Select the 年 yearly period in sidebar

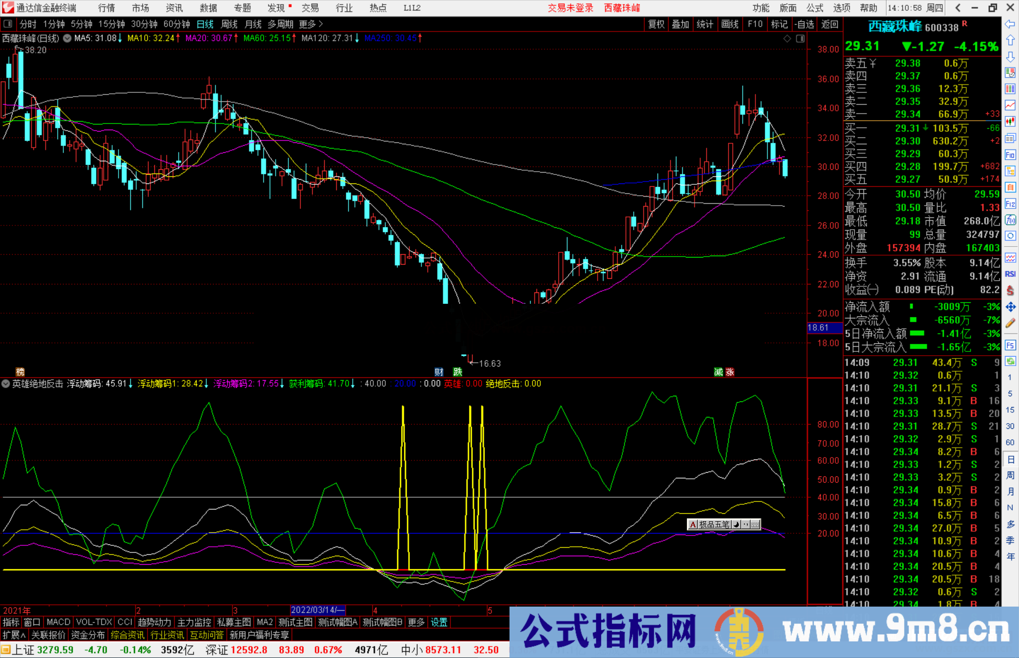(1011, 557)
